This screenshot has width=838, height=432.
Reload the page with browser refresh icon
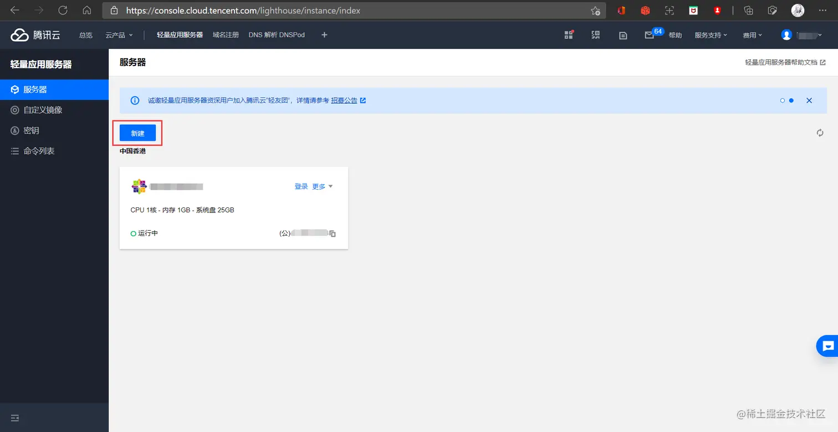point(63,10)
